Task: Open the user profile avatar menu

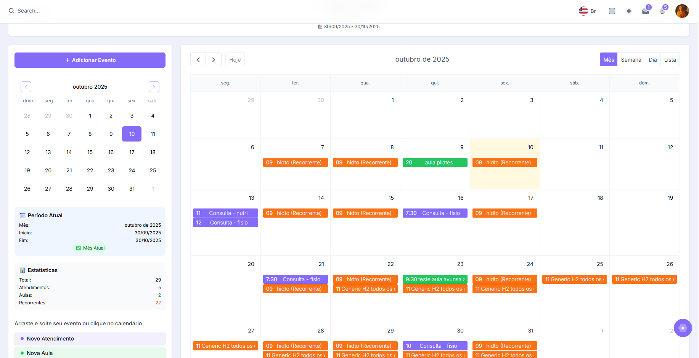Action: pos(682,11)
